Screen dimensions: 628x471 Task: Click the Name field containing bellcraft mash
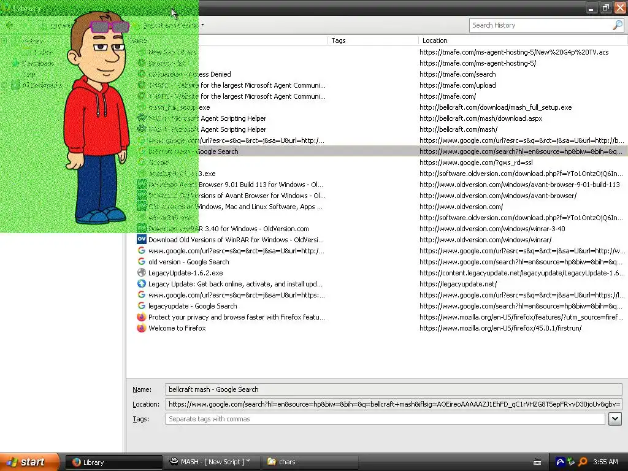click(394, 389)
